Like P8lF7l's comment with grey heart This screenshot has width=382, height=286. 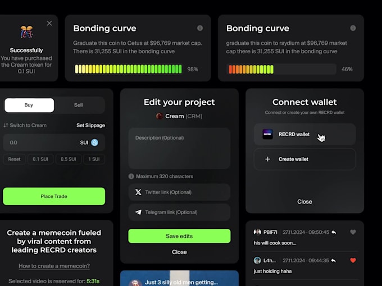[353, 232]
